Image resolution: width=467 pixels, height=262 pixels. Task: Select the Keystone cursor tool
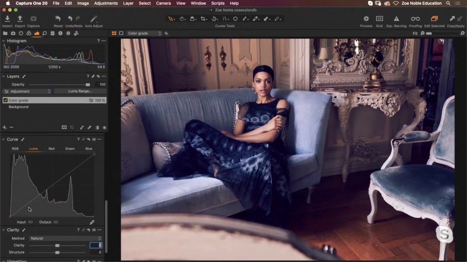(x=225, y=19)
